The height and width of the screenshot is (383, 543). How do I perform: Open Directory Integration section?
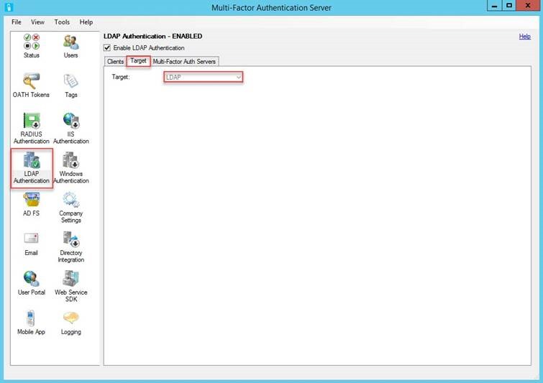pos(71,247)
